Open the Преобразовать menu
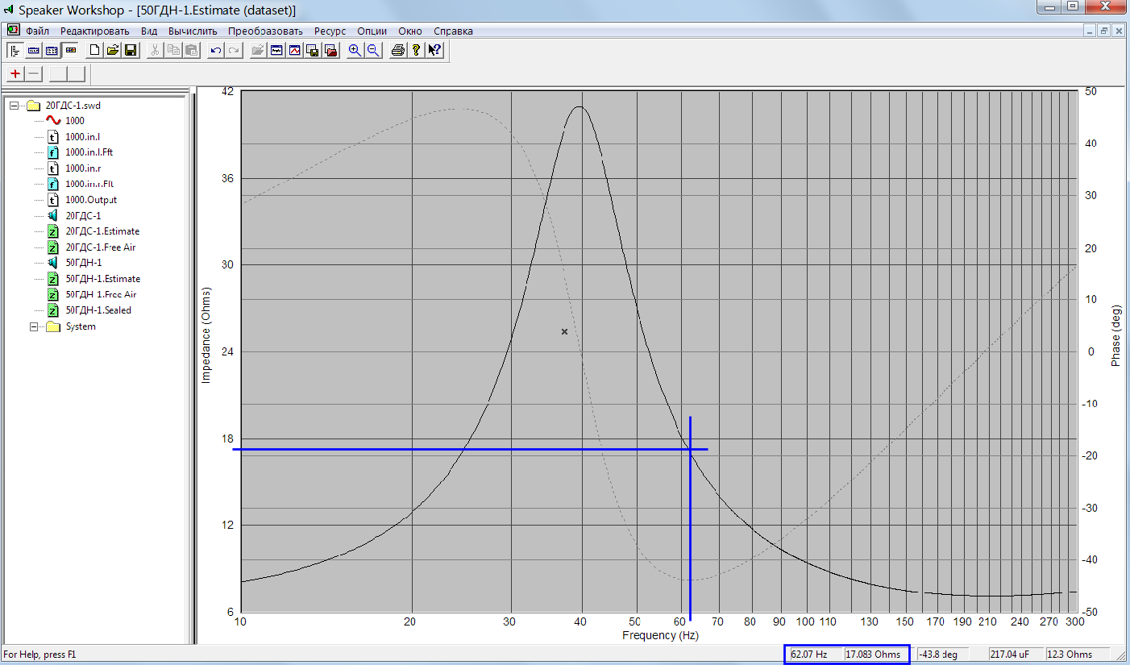Viewport: 1130px width, 665px height. [x=266, y=31]
